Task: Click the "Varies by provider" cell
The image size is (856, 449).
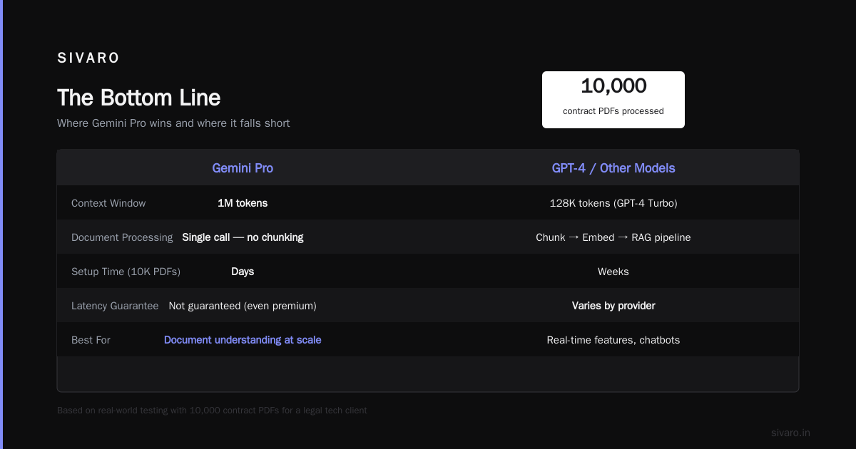Action: 613,306
